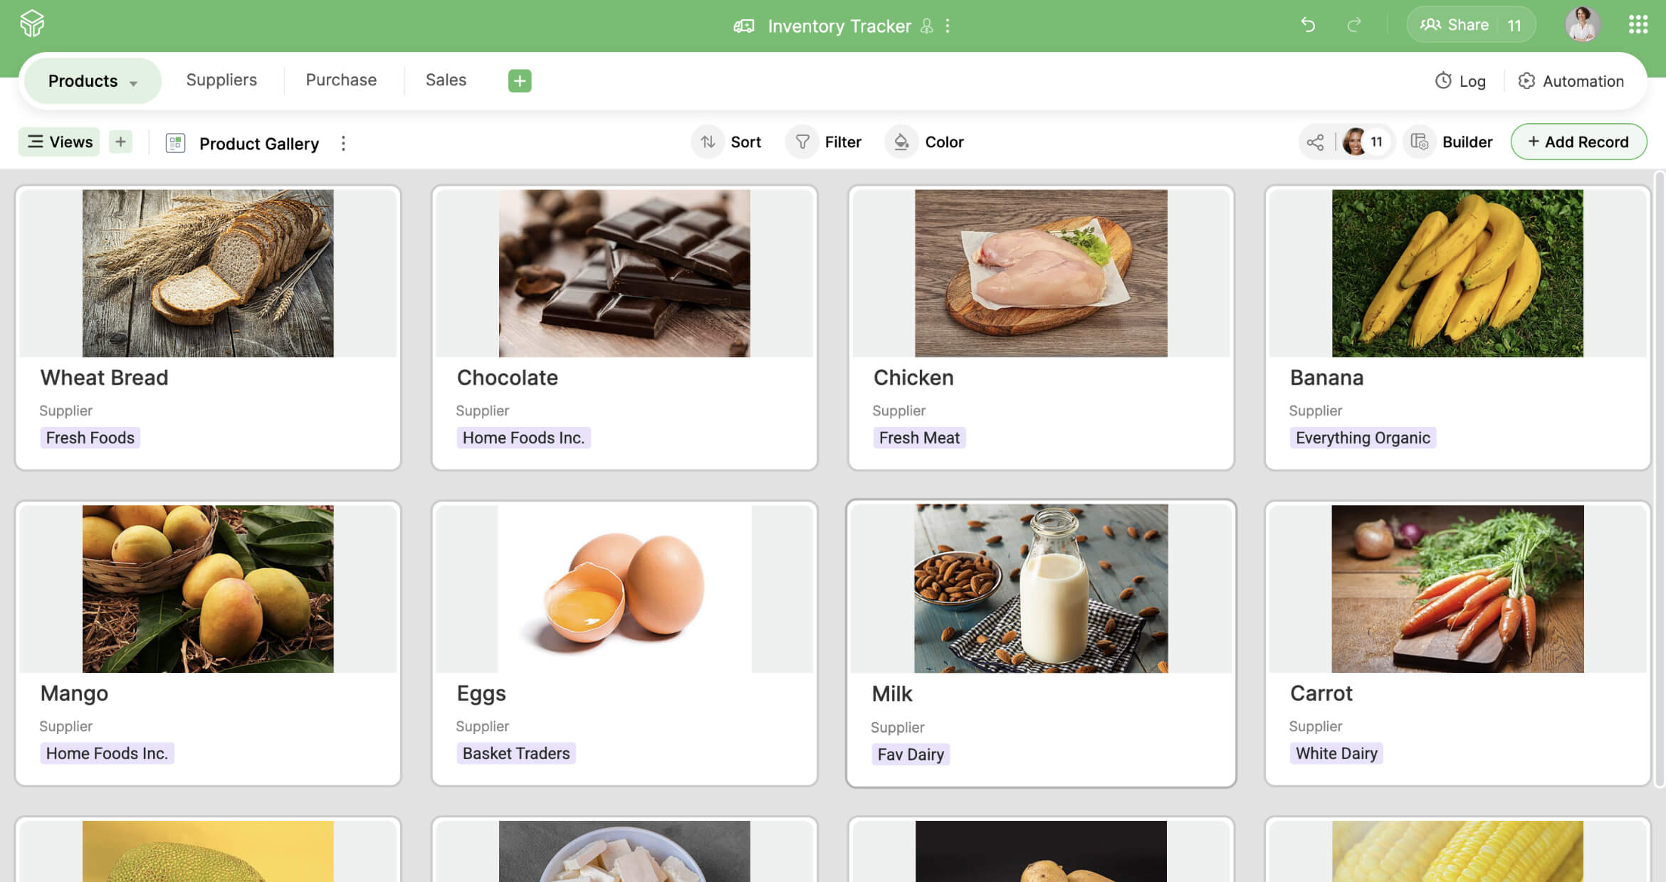Image resolution: width=1666 pixels, height=882 pixels.
Task: Open the apps grid icon
Action: coord(1638,25)
